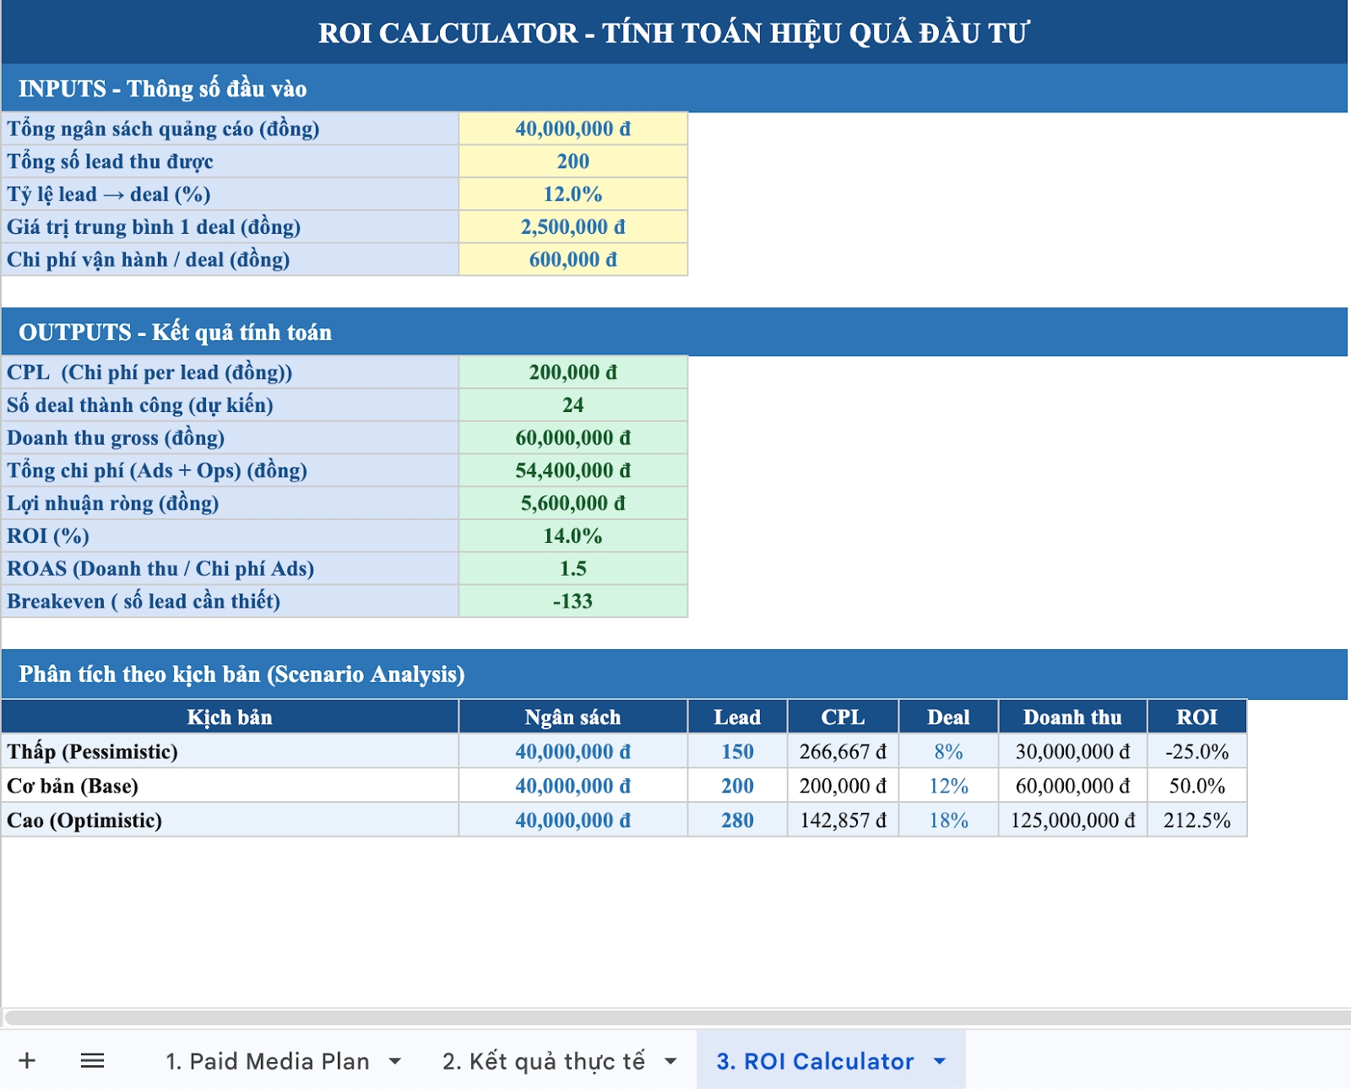The height and width of the screenshot is (1089, 1351).
Task: Select the Base scenario ROI cell 50.0%
Action: click(1196, 786)
